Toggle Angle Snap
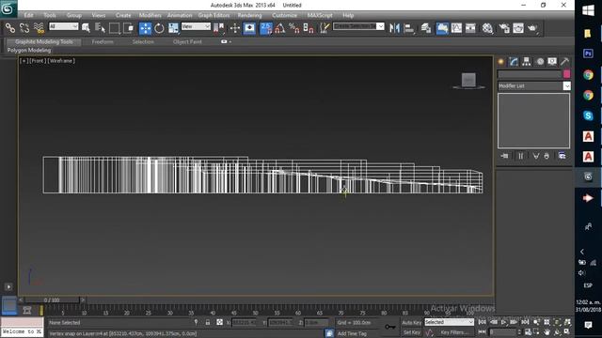Screen dimensions: 602x338 tap(280, 28)
